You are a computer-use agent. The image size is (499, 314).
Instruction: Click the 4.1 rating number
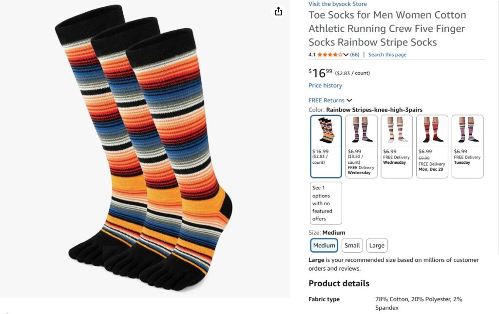point(312,55)
